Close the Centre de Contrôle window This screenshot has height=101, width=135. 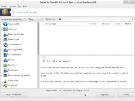pyautogui.click(x=133, y=2)
